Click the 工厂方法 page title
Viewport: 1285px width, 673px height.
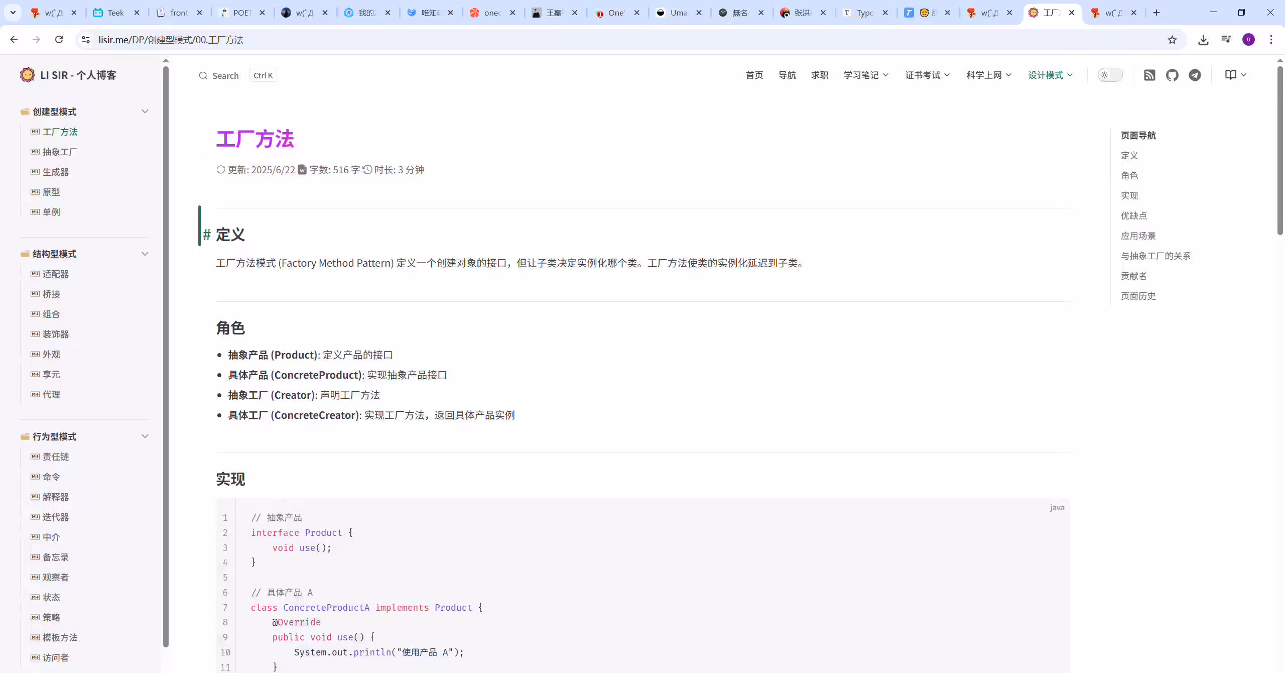point(255,139)
